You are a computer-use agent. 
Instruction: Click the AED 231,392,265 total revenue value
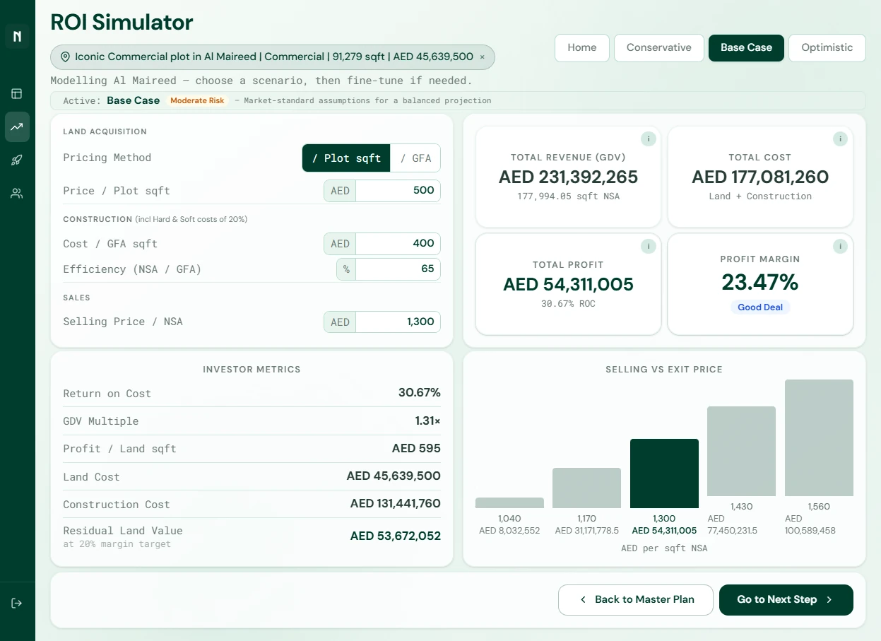[x=568, y=177]
